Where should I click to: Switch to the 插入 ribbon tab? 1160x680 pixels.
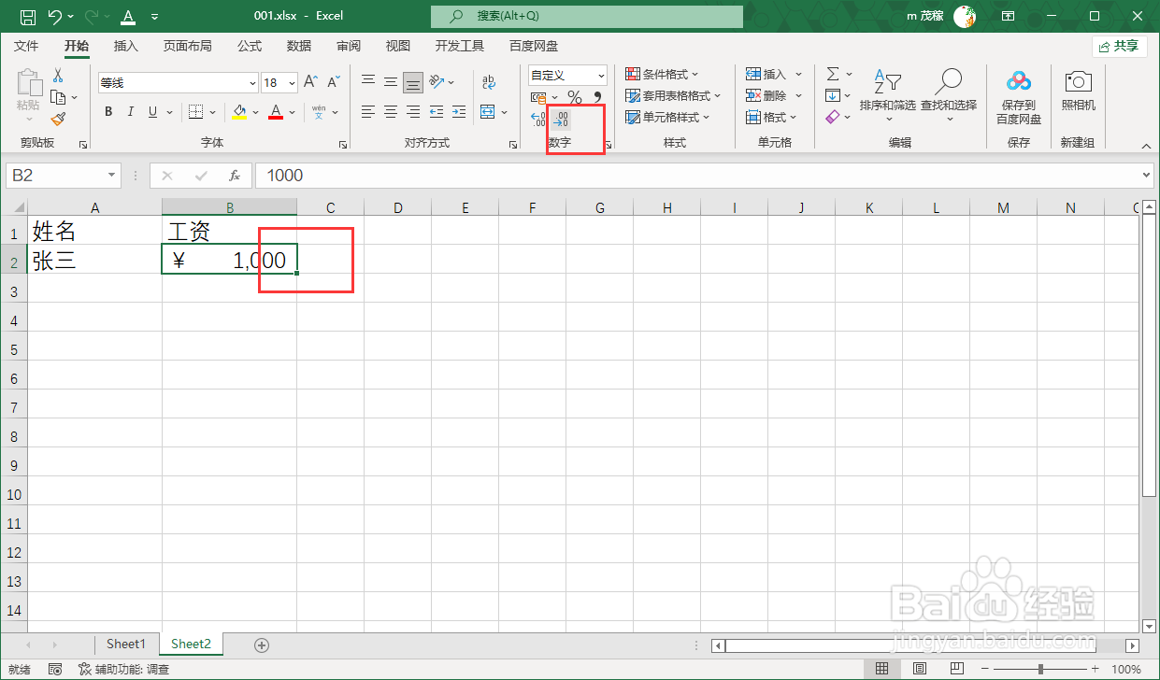pos(125,45)
